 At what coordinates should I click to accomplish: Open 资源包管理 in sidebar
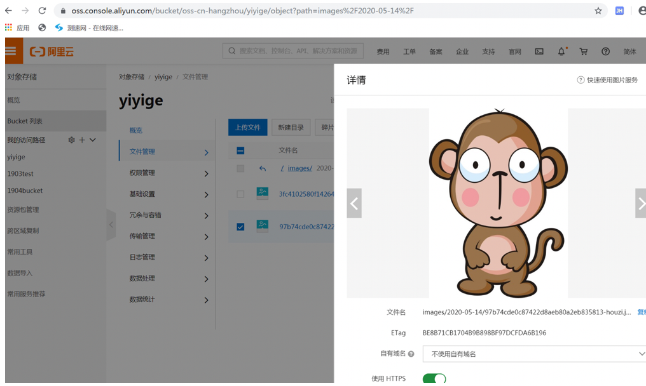[x=23, y=210]
